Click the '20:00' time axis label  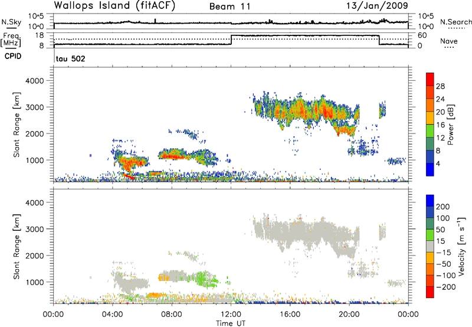click(x=349, y=315)
